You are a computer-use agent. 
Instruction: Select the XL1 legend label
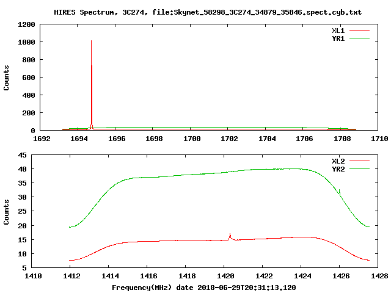[338, 31]
